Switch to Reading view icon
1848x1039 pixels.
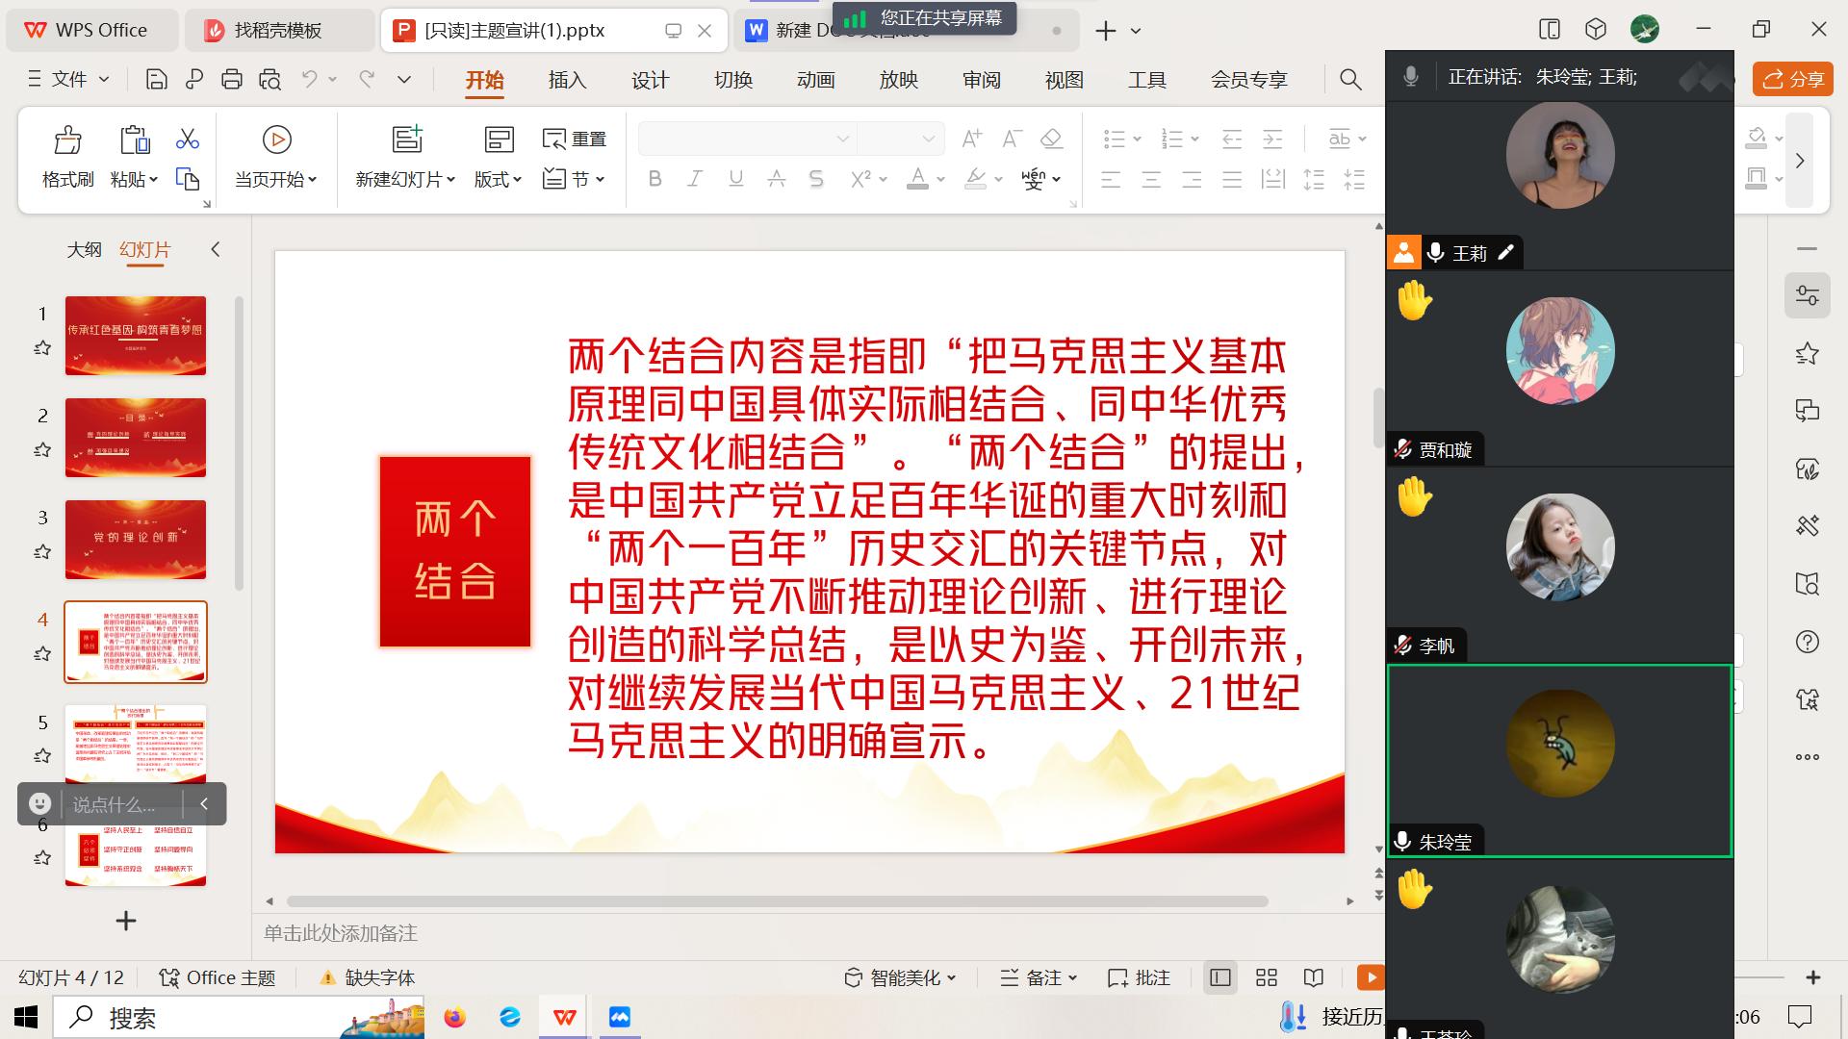click(1314, 977)
